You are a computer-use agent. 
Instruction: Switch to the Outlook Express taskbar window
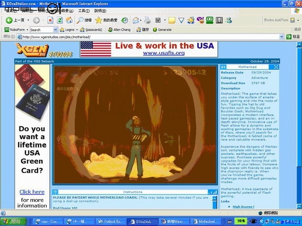coord(111,221)
